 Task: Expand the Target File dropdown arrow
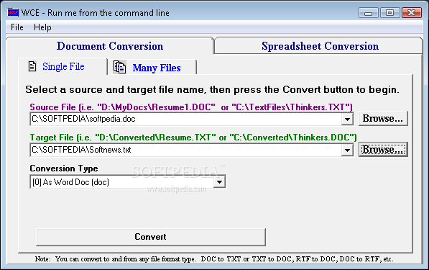tap(347, 150)
